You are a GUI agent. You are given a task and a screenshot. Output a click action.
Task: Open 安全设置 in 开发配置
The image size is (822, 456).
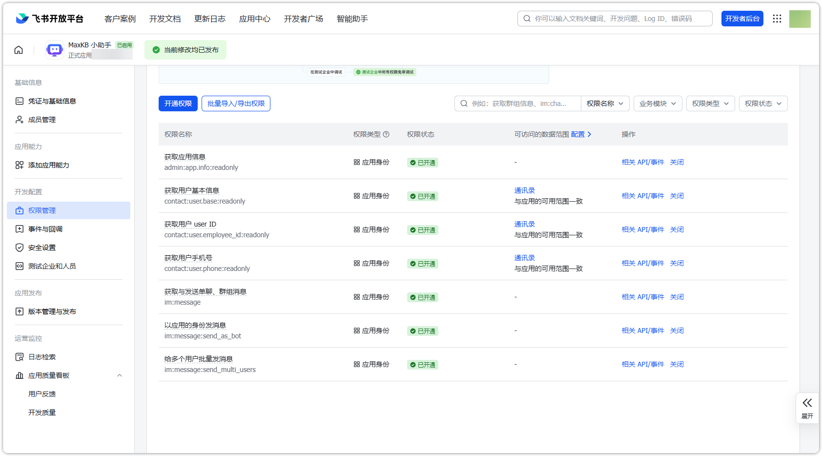click(41, 248)
